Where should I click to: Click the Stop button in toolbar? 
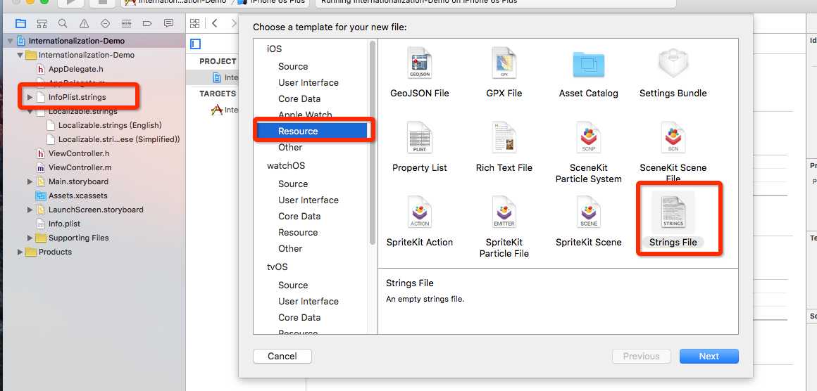click(102, 3)
